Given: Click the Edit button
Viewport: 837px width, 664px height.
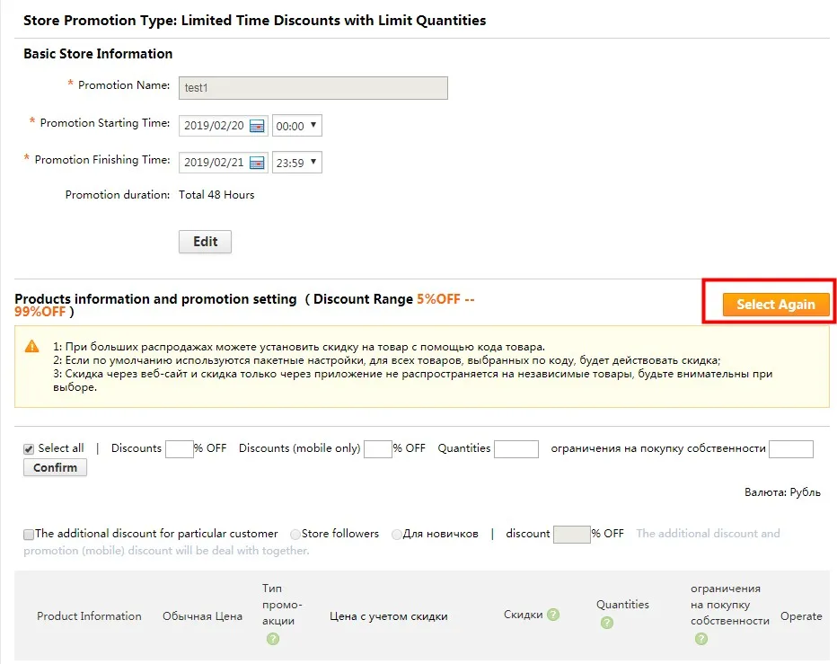Looking at the screenshot, I should coord(205,242).
